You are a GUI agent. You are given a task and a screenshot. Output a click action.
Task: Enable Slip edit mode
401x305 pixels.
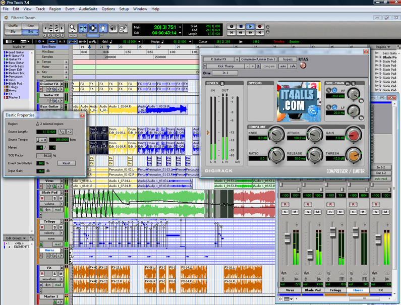pos(13,32)
